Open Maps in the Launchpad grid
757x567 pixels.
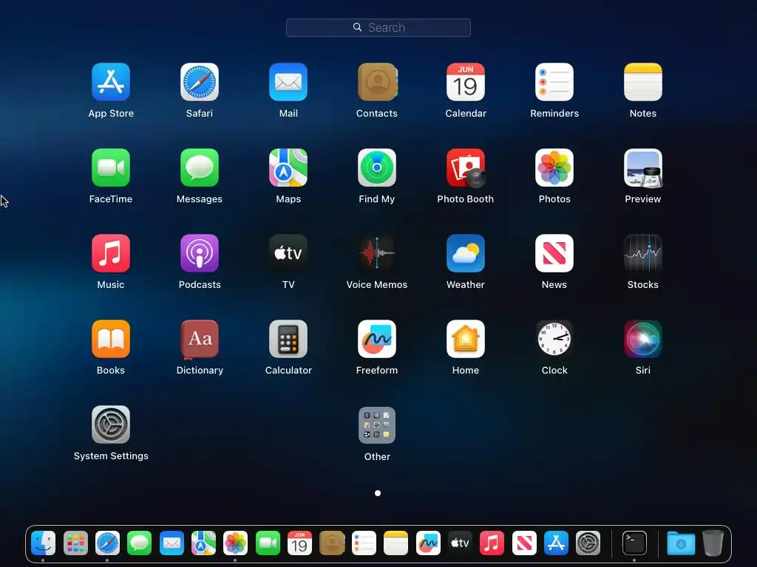(x=288, y=168)
